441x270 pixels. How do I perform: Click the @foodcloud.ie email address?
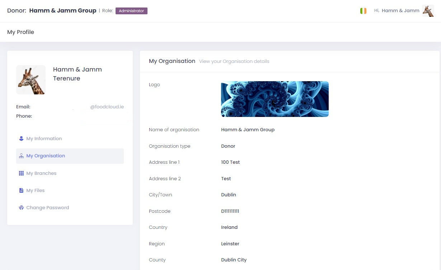coord(107,107)
